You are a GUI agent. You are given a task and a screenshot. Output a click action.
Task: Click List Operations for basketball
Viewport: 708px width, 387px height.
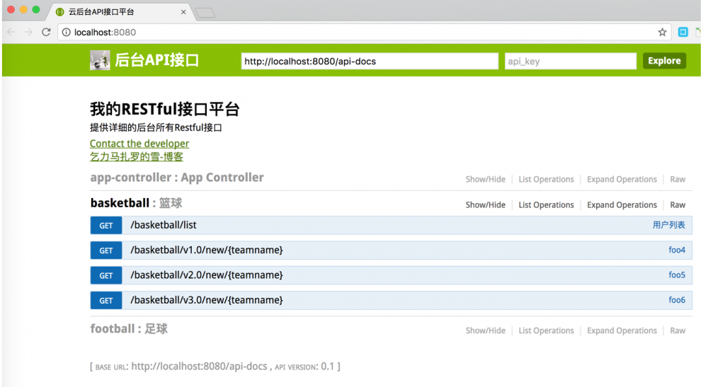coord(546,204)
